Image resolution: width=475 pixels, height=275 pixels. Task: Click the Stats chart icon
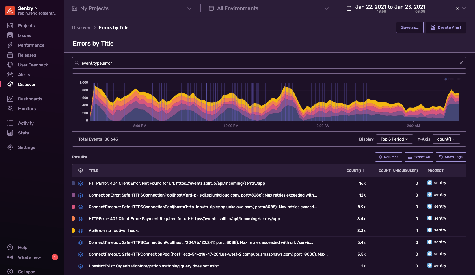tap(10, 133)
